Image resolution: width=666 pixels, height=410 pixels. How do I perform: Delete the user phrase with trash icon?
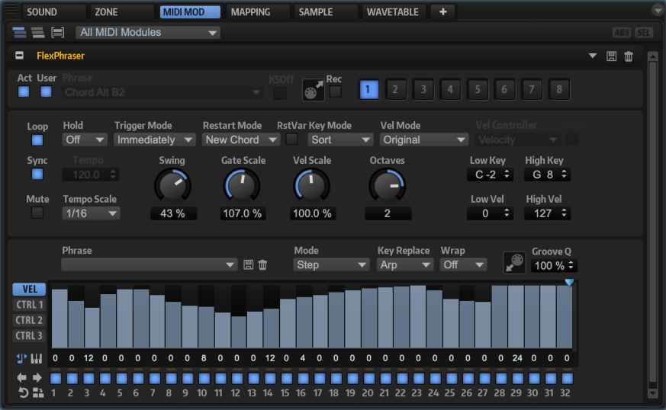click(x=263, y=265)
